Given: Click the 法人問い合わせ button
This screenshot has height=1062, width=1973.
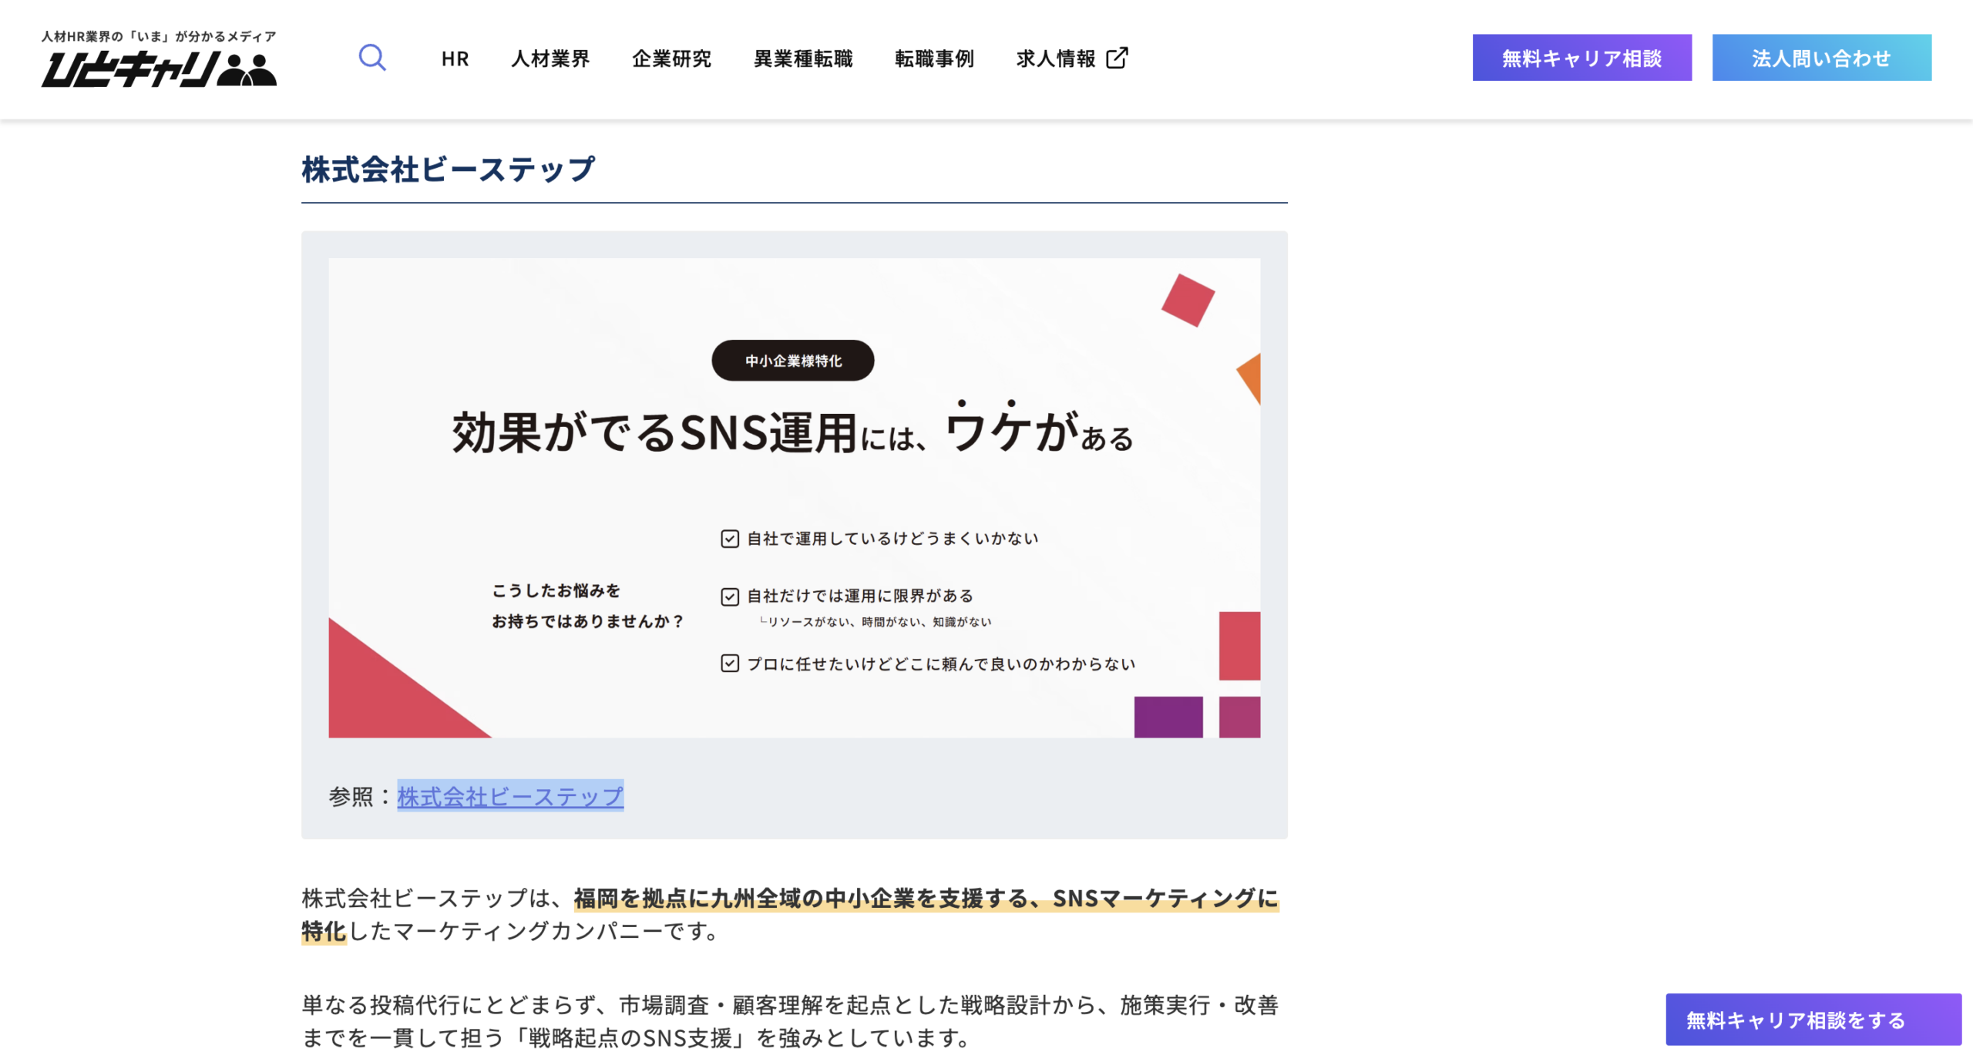Looking at the screenshot, I should [x=1821, y=58].
